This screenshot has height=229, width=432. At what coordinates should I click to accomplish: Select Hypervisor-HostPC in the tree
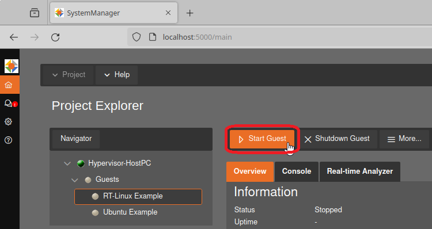coord(120,163)
